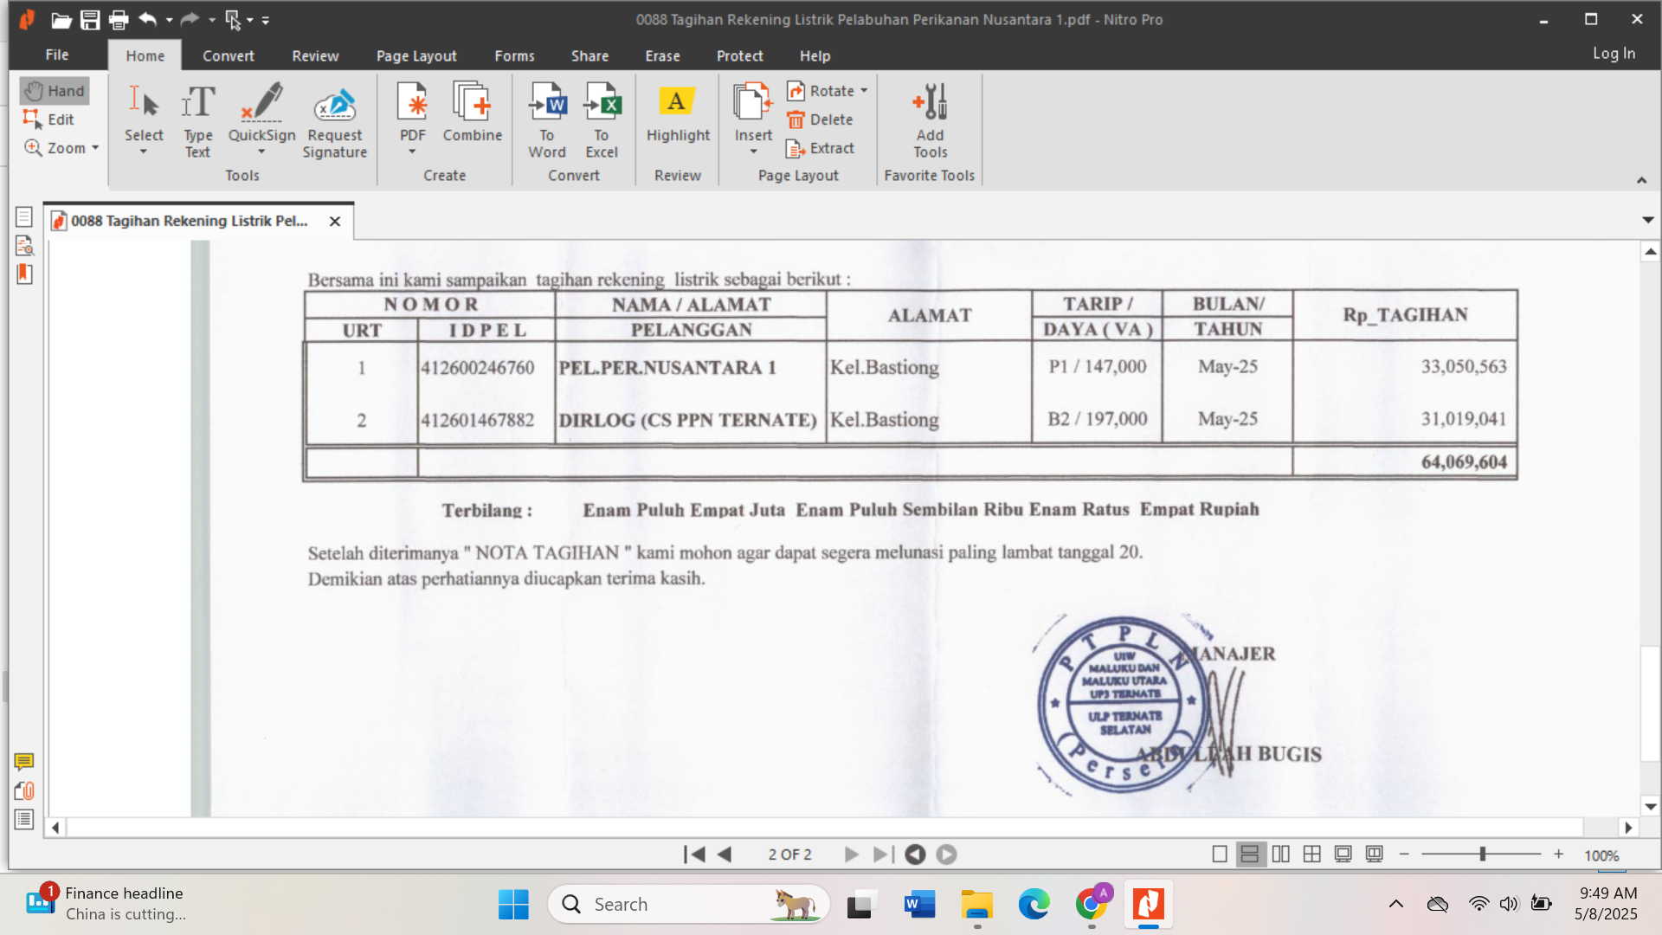Convert document To Word
The width and height of the screenshot is (1662, 935).
tap(547, 119)
